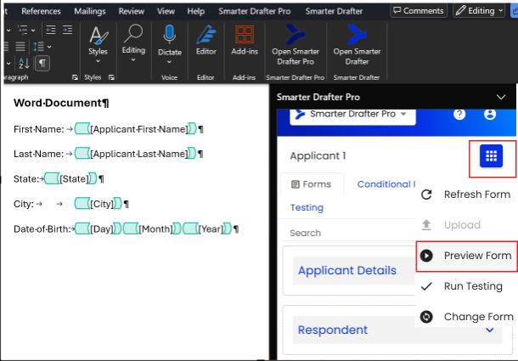
Task: Launch the Editor tool in the ribbon
Action: point(206,40)
